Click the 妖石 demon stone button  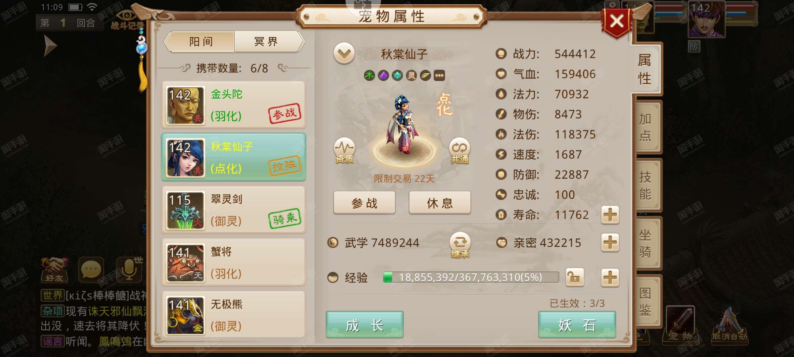[577, 325]
